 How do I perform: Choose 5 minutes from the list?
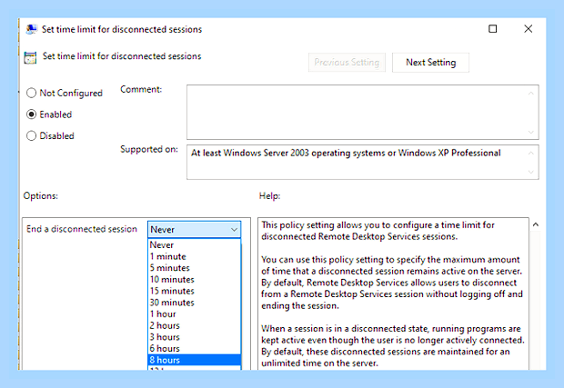point(195,268)
